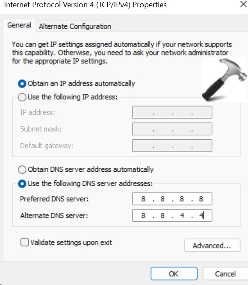This screenshot has height=285, width=248.
Task: Click third octet of Alternate DNS server
Action: click(x=182, y=216)
